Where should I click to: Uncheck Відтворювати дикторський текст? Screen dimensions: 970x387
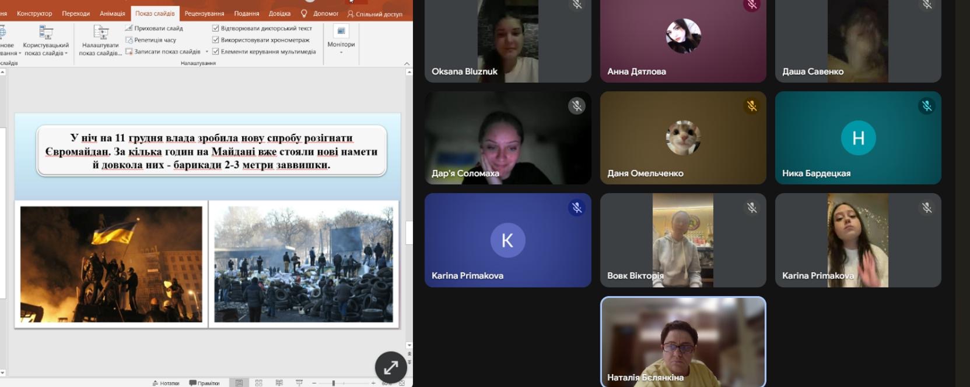[x=216, y=28]
